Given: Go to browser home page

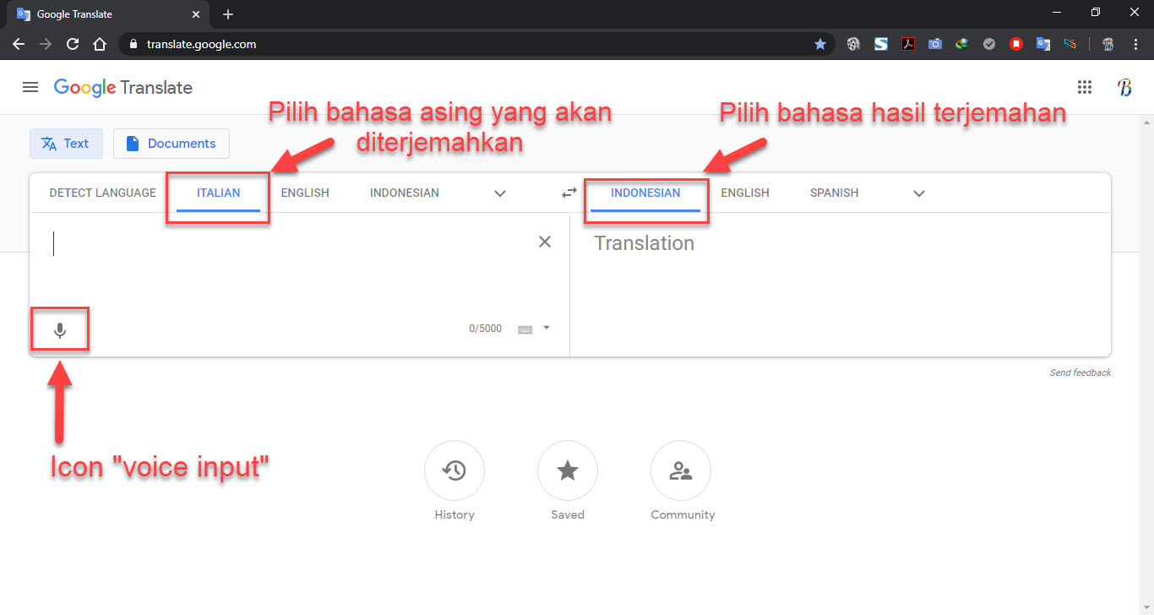Looking at the screenshot, I should pyautogui.click(x=100, y=44).
